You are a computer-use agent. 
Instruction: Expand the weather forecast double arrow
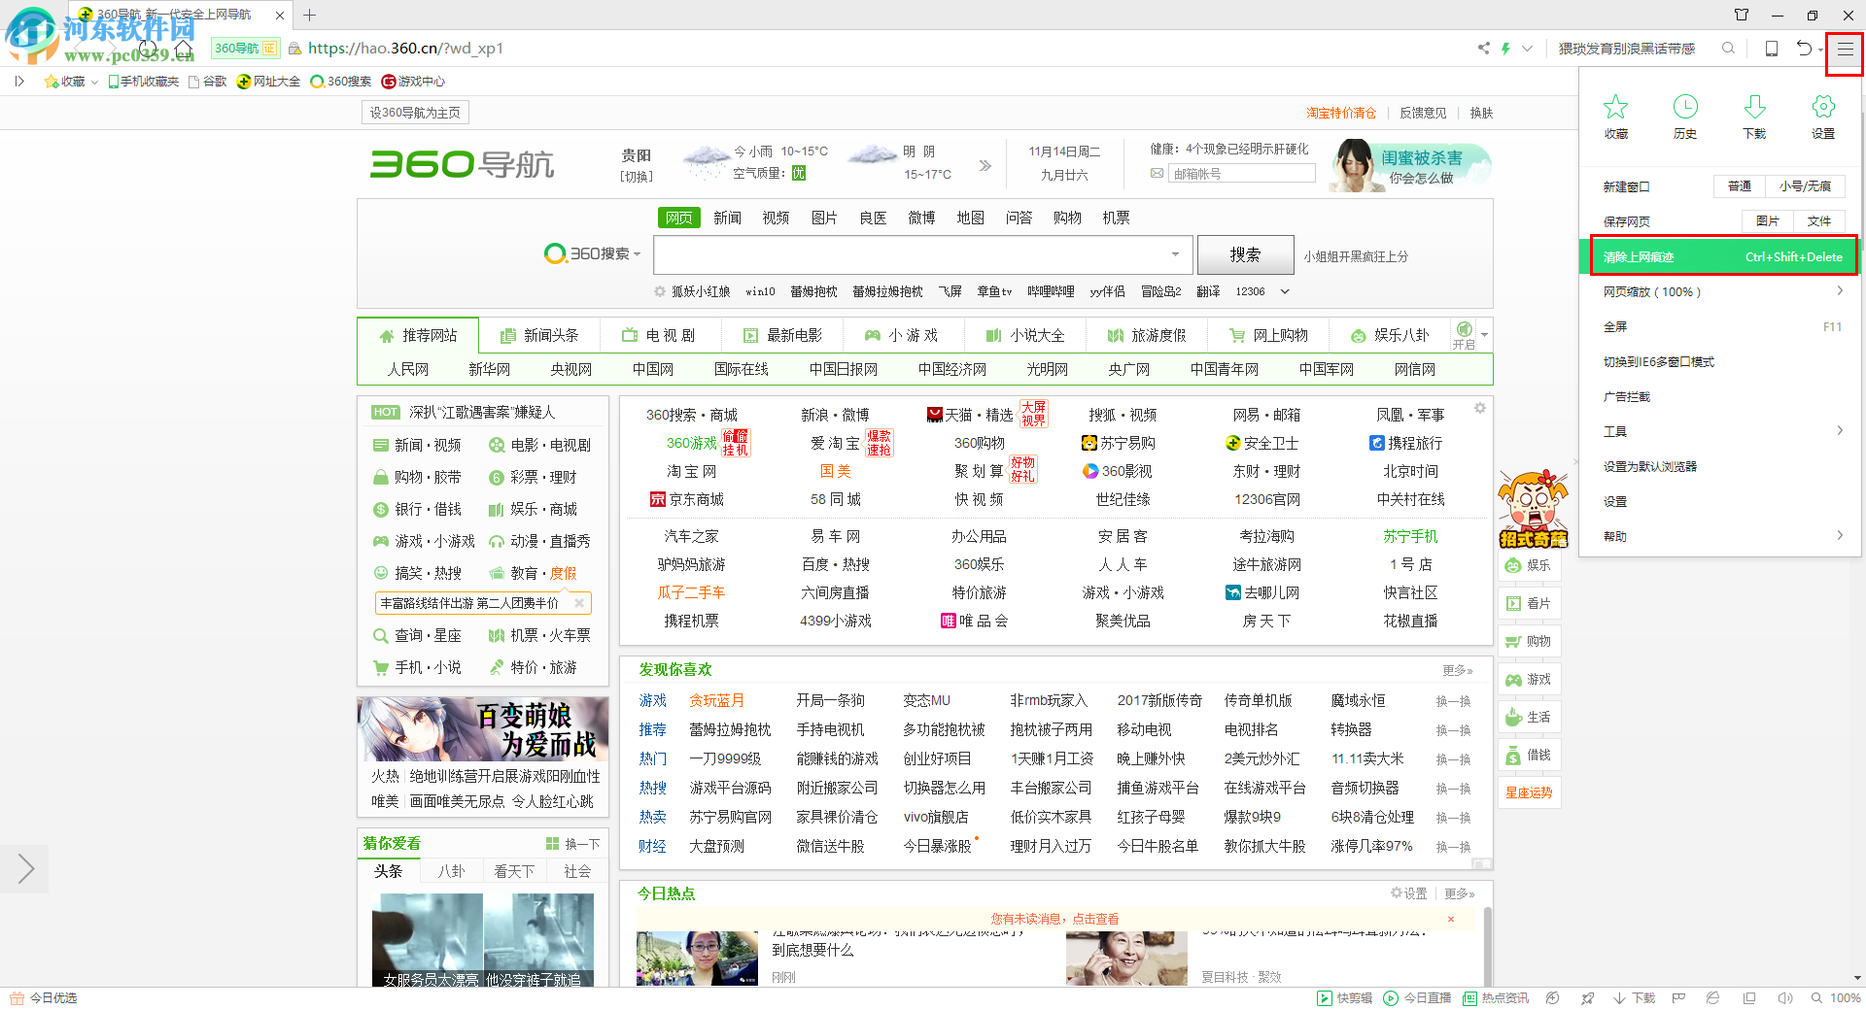(985, 165)
